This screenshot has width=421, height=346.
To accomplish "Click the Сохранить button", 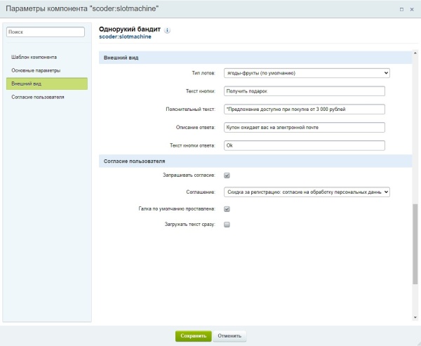I will [193, 335].
